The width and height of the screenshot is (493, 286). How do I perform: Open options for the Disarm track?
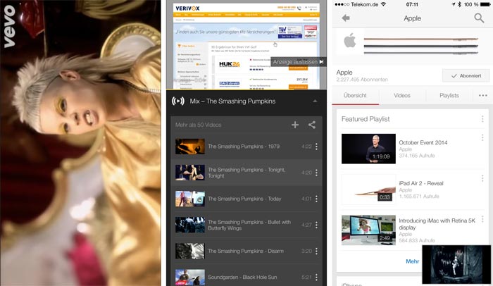click(316, 251)
